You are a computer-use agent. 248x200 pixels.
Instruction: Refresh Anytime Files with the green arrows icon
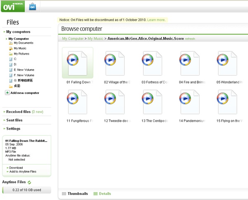[29, 183]
